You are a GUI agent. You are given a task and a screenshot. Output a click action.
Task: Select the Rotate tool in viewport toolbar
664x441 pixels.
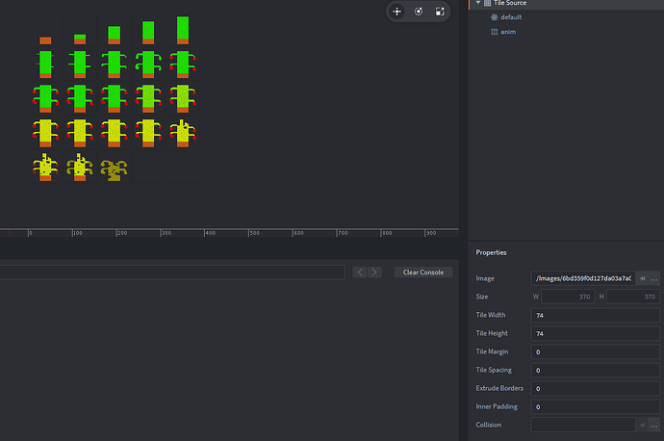(419, 12)
